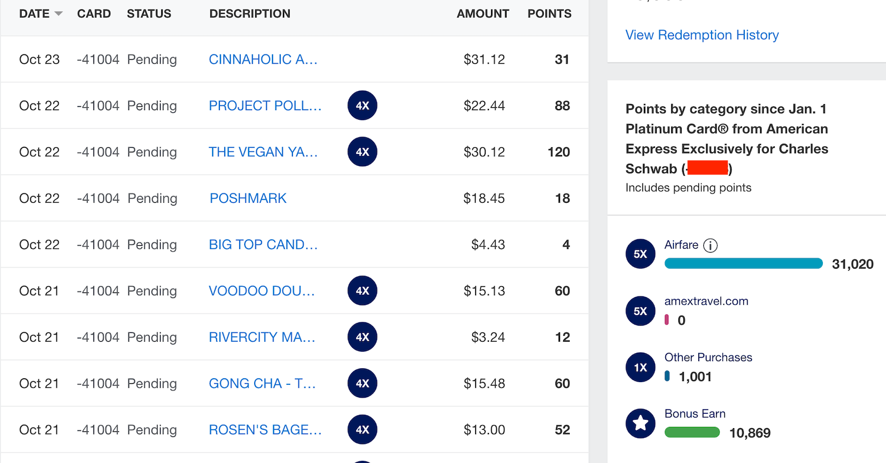
Task: Click the 4X badge next to GONG CHA
Action: click(x=362, y=383)
